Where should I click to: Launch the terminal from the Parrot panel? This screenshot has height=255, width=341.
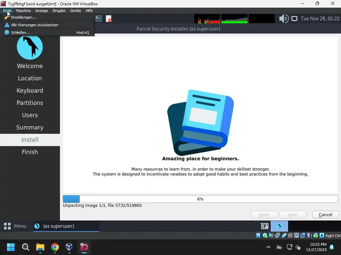click(x=99, y=19)
